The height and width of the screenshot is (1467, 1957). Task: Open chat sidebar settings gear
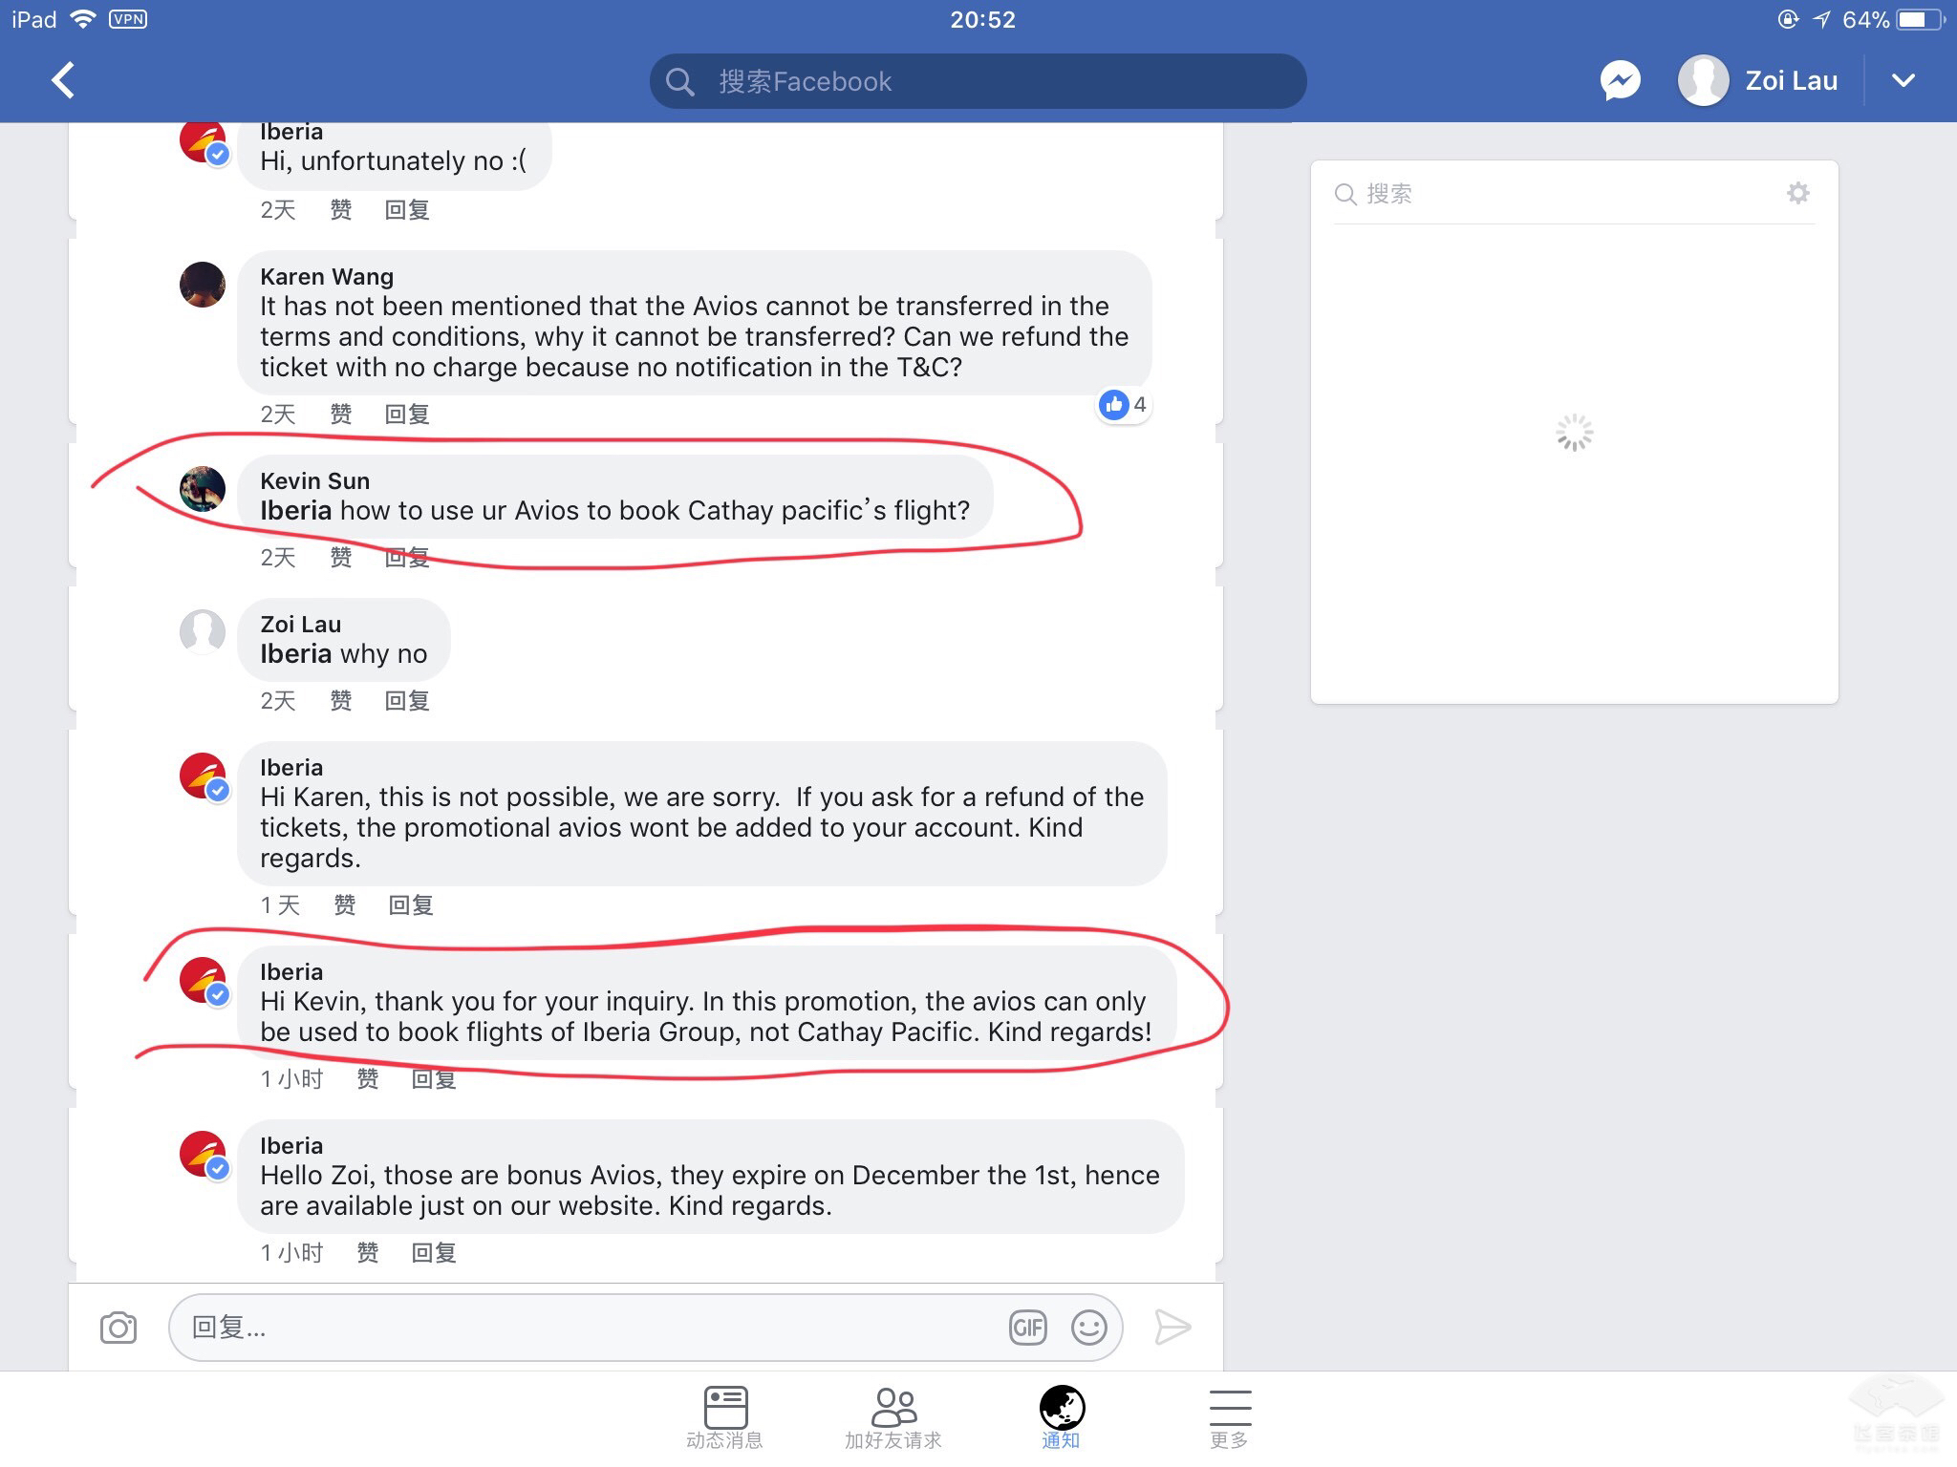click(1798, 193)
